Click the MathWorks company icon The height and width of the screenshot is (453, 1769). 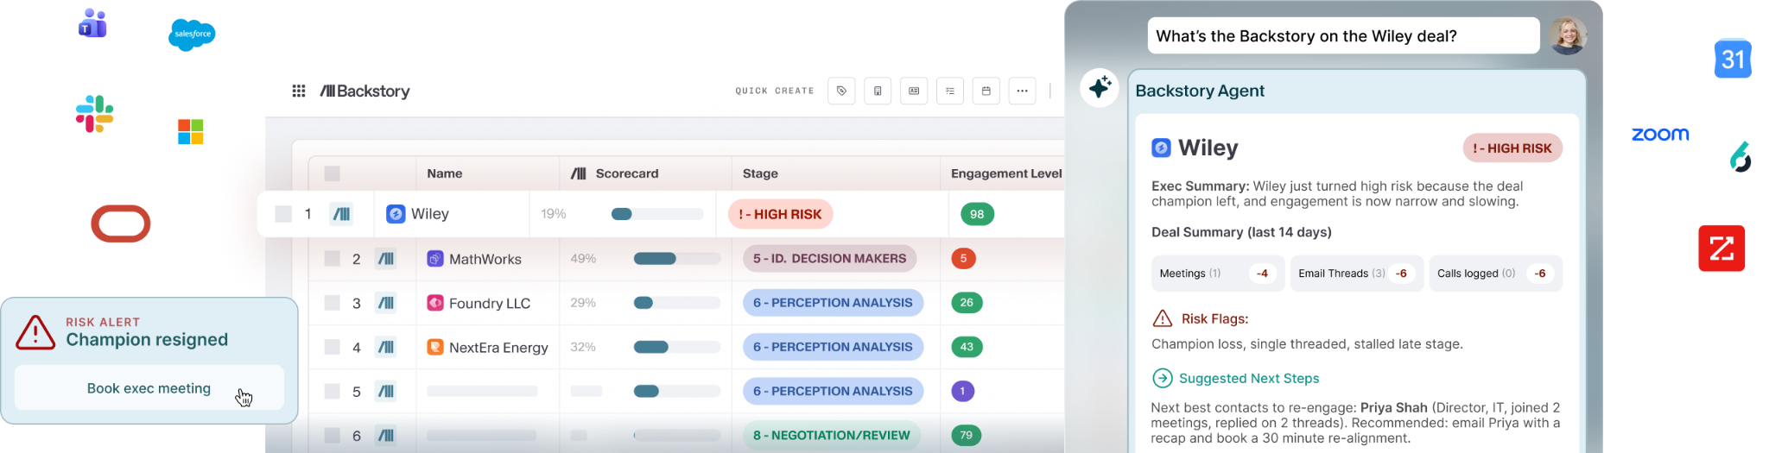tap(435, 259)
